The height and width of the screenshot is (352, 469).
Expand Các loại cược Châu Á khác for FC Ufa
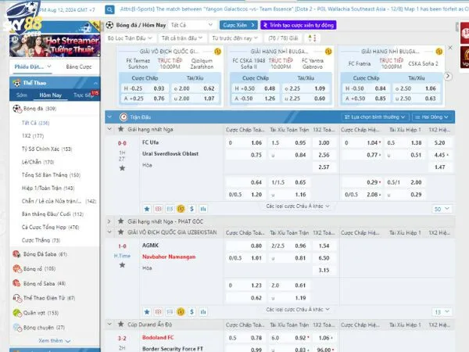(298, 207)
